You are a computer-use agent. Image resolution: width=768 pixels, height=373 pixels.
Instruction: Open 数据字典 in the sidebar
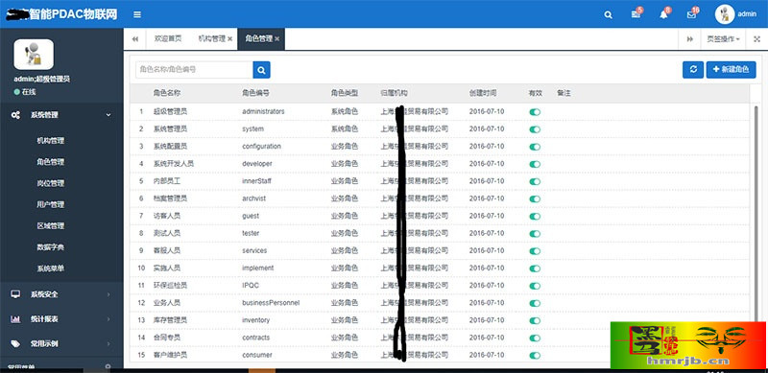click(x=51, y=247)
